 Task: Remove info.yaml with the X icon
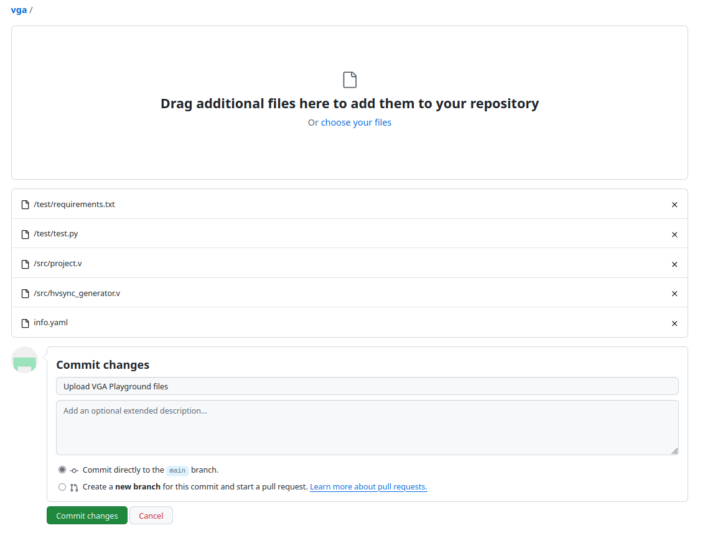pos(674,323)
